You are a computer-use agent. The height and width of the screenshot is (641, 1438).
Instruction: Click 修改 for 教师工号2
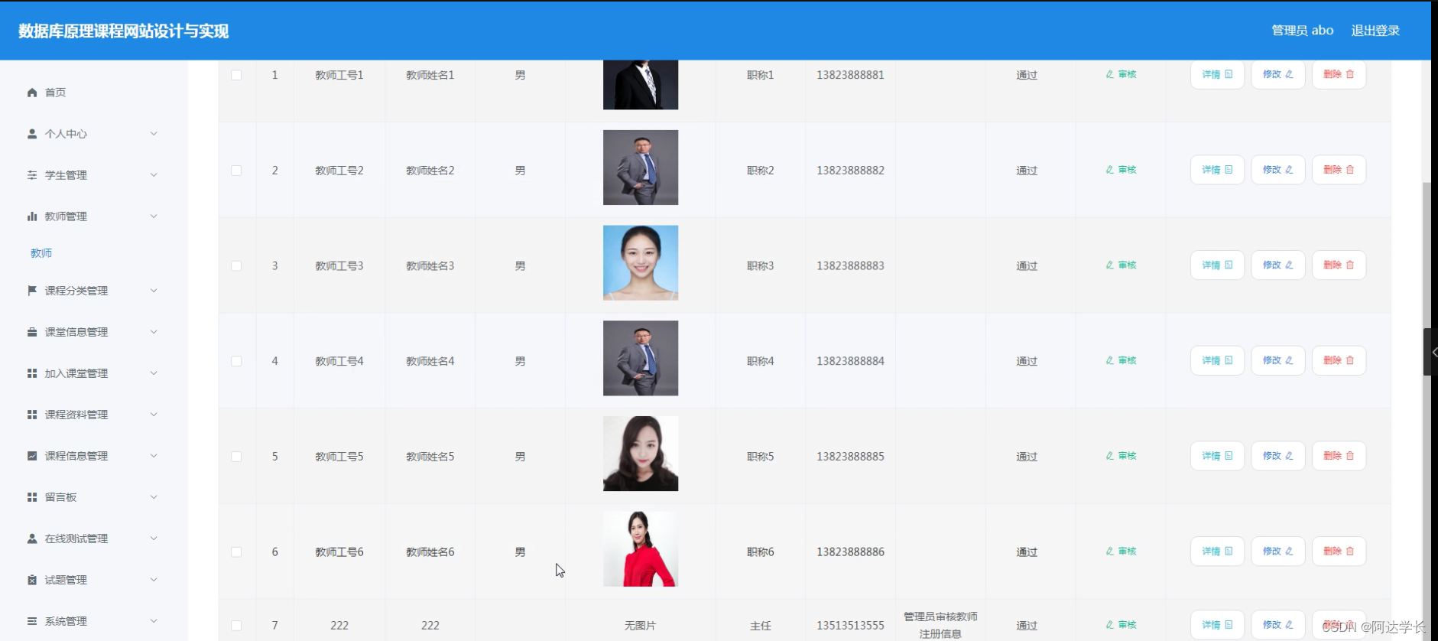click(x=1278, y=170)
